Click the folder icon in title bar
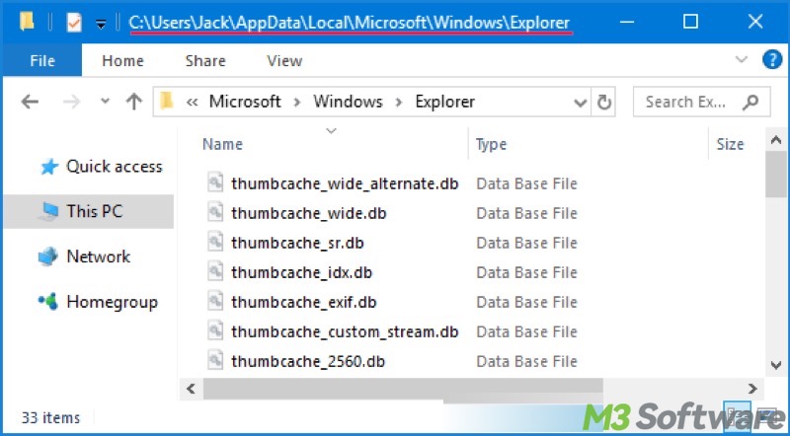This screenshot has width=790, height=436. (27, 22)
